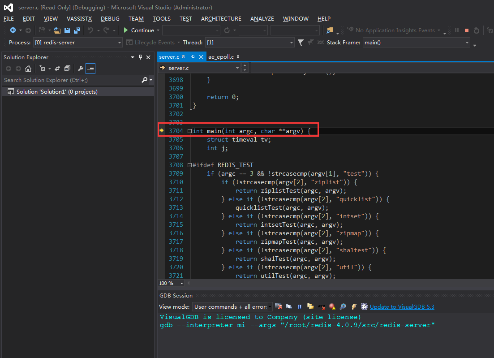The width and height of the screenshot is (494, 358).
Task: Click Sync with Active Document icon
Action: 57,69
